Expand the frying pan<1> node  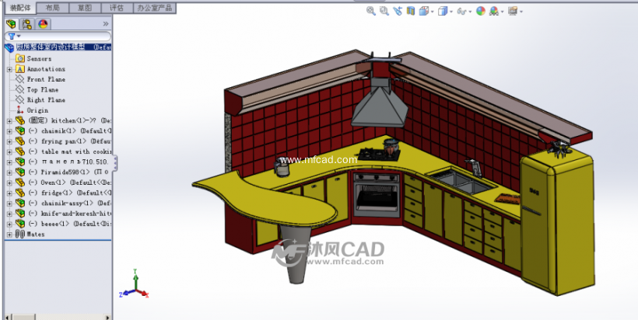[x=9, y=141]
